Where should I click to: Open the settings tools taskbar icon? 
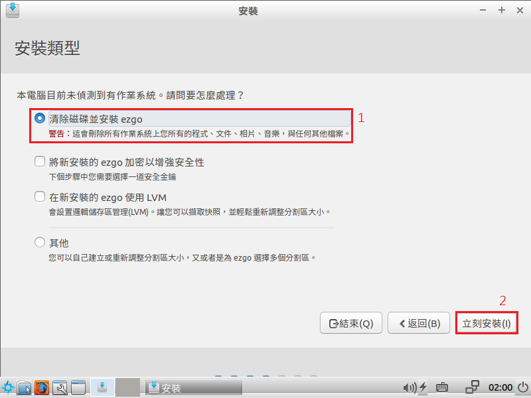pos(60,387)
